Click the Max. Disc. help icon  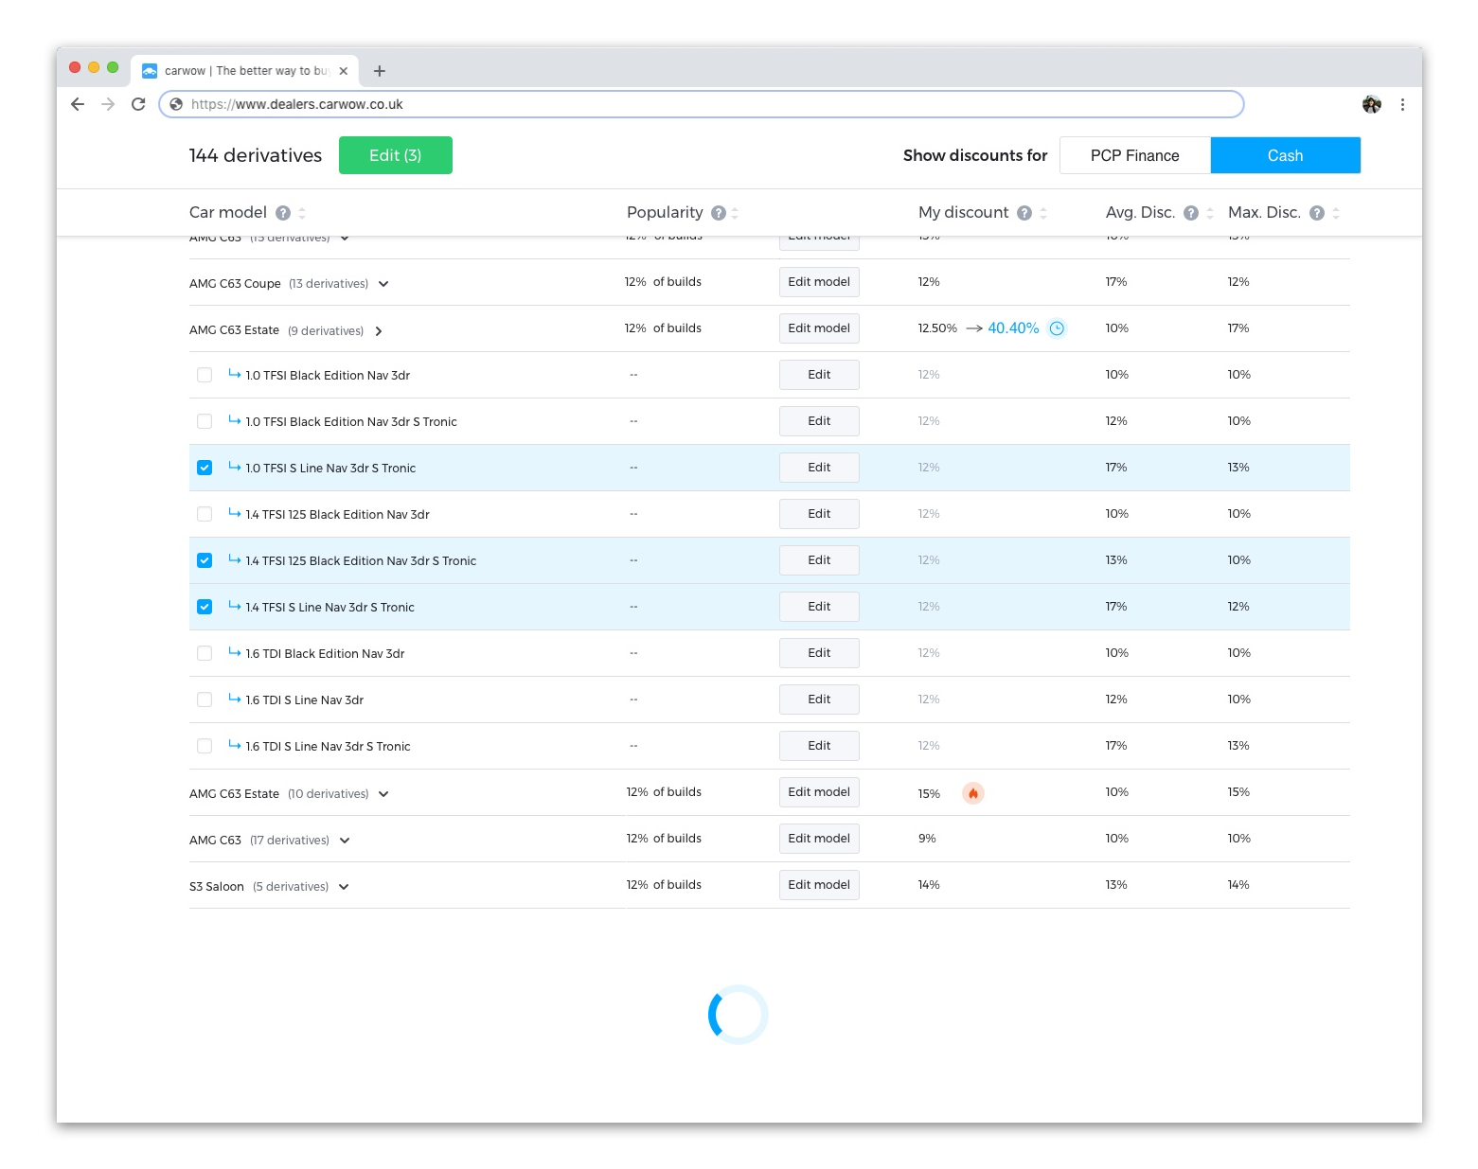tap(1317, 213)
